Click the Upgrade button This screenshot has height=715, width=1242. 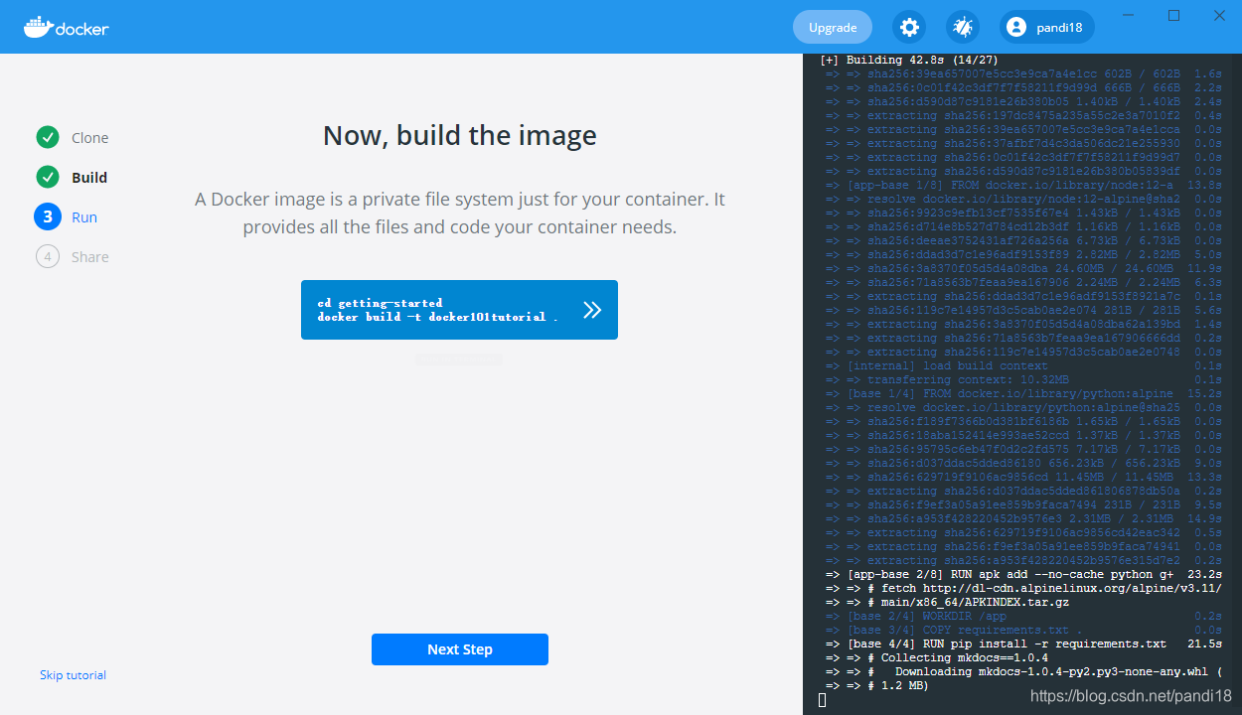[833, 28]
